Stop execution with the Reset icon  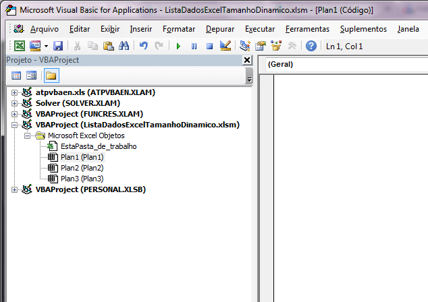[x=209, y=46]
